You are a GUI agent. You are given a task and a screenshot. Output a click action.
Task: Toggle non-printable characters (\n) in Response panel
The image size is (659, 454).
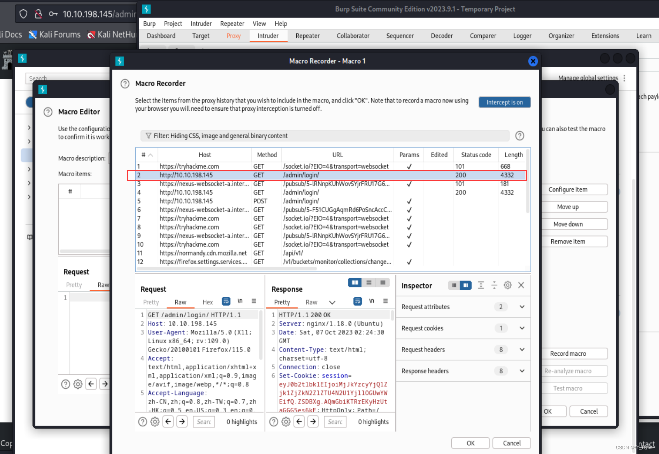[372, 301]
